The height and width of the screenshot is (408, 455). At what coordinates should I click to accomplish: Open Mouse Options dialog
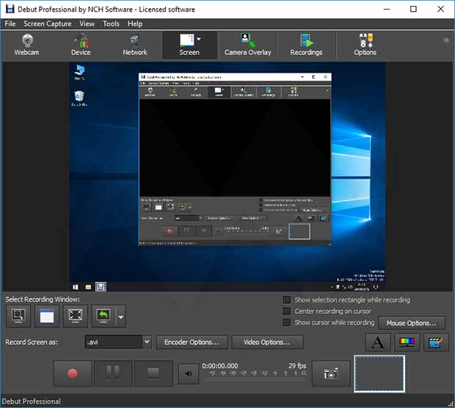pyautogui.click(x=412, y=323)
